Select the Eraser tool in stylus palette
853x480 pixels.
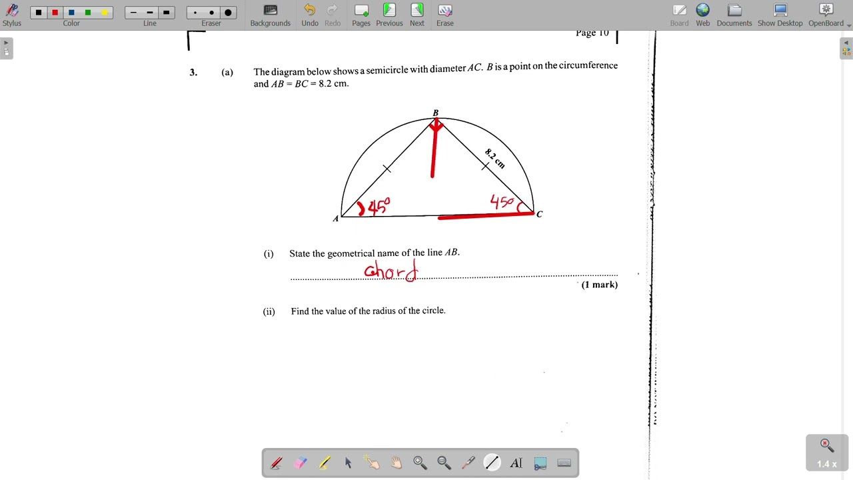(301, 463)
